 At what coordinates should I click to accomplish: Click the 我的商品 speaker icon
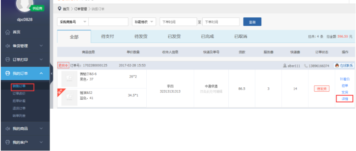pos(8,128)
